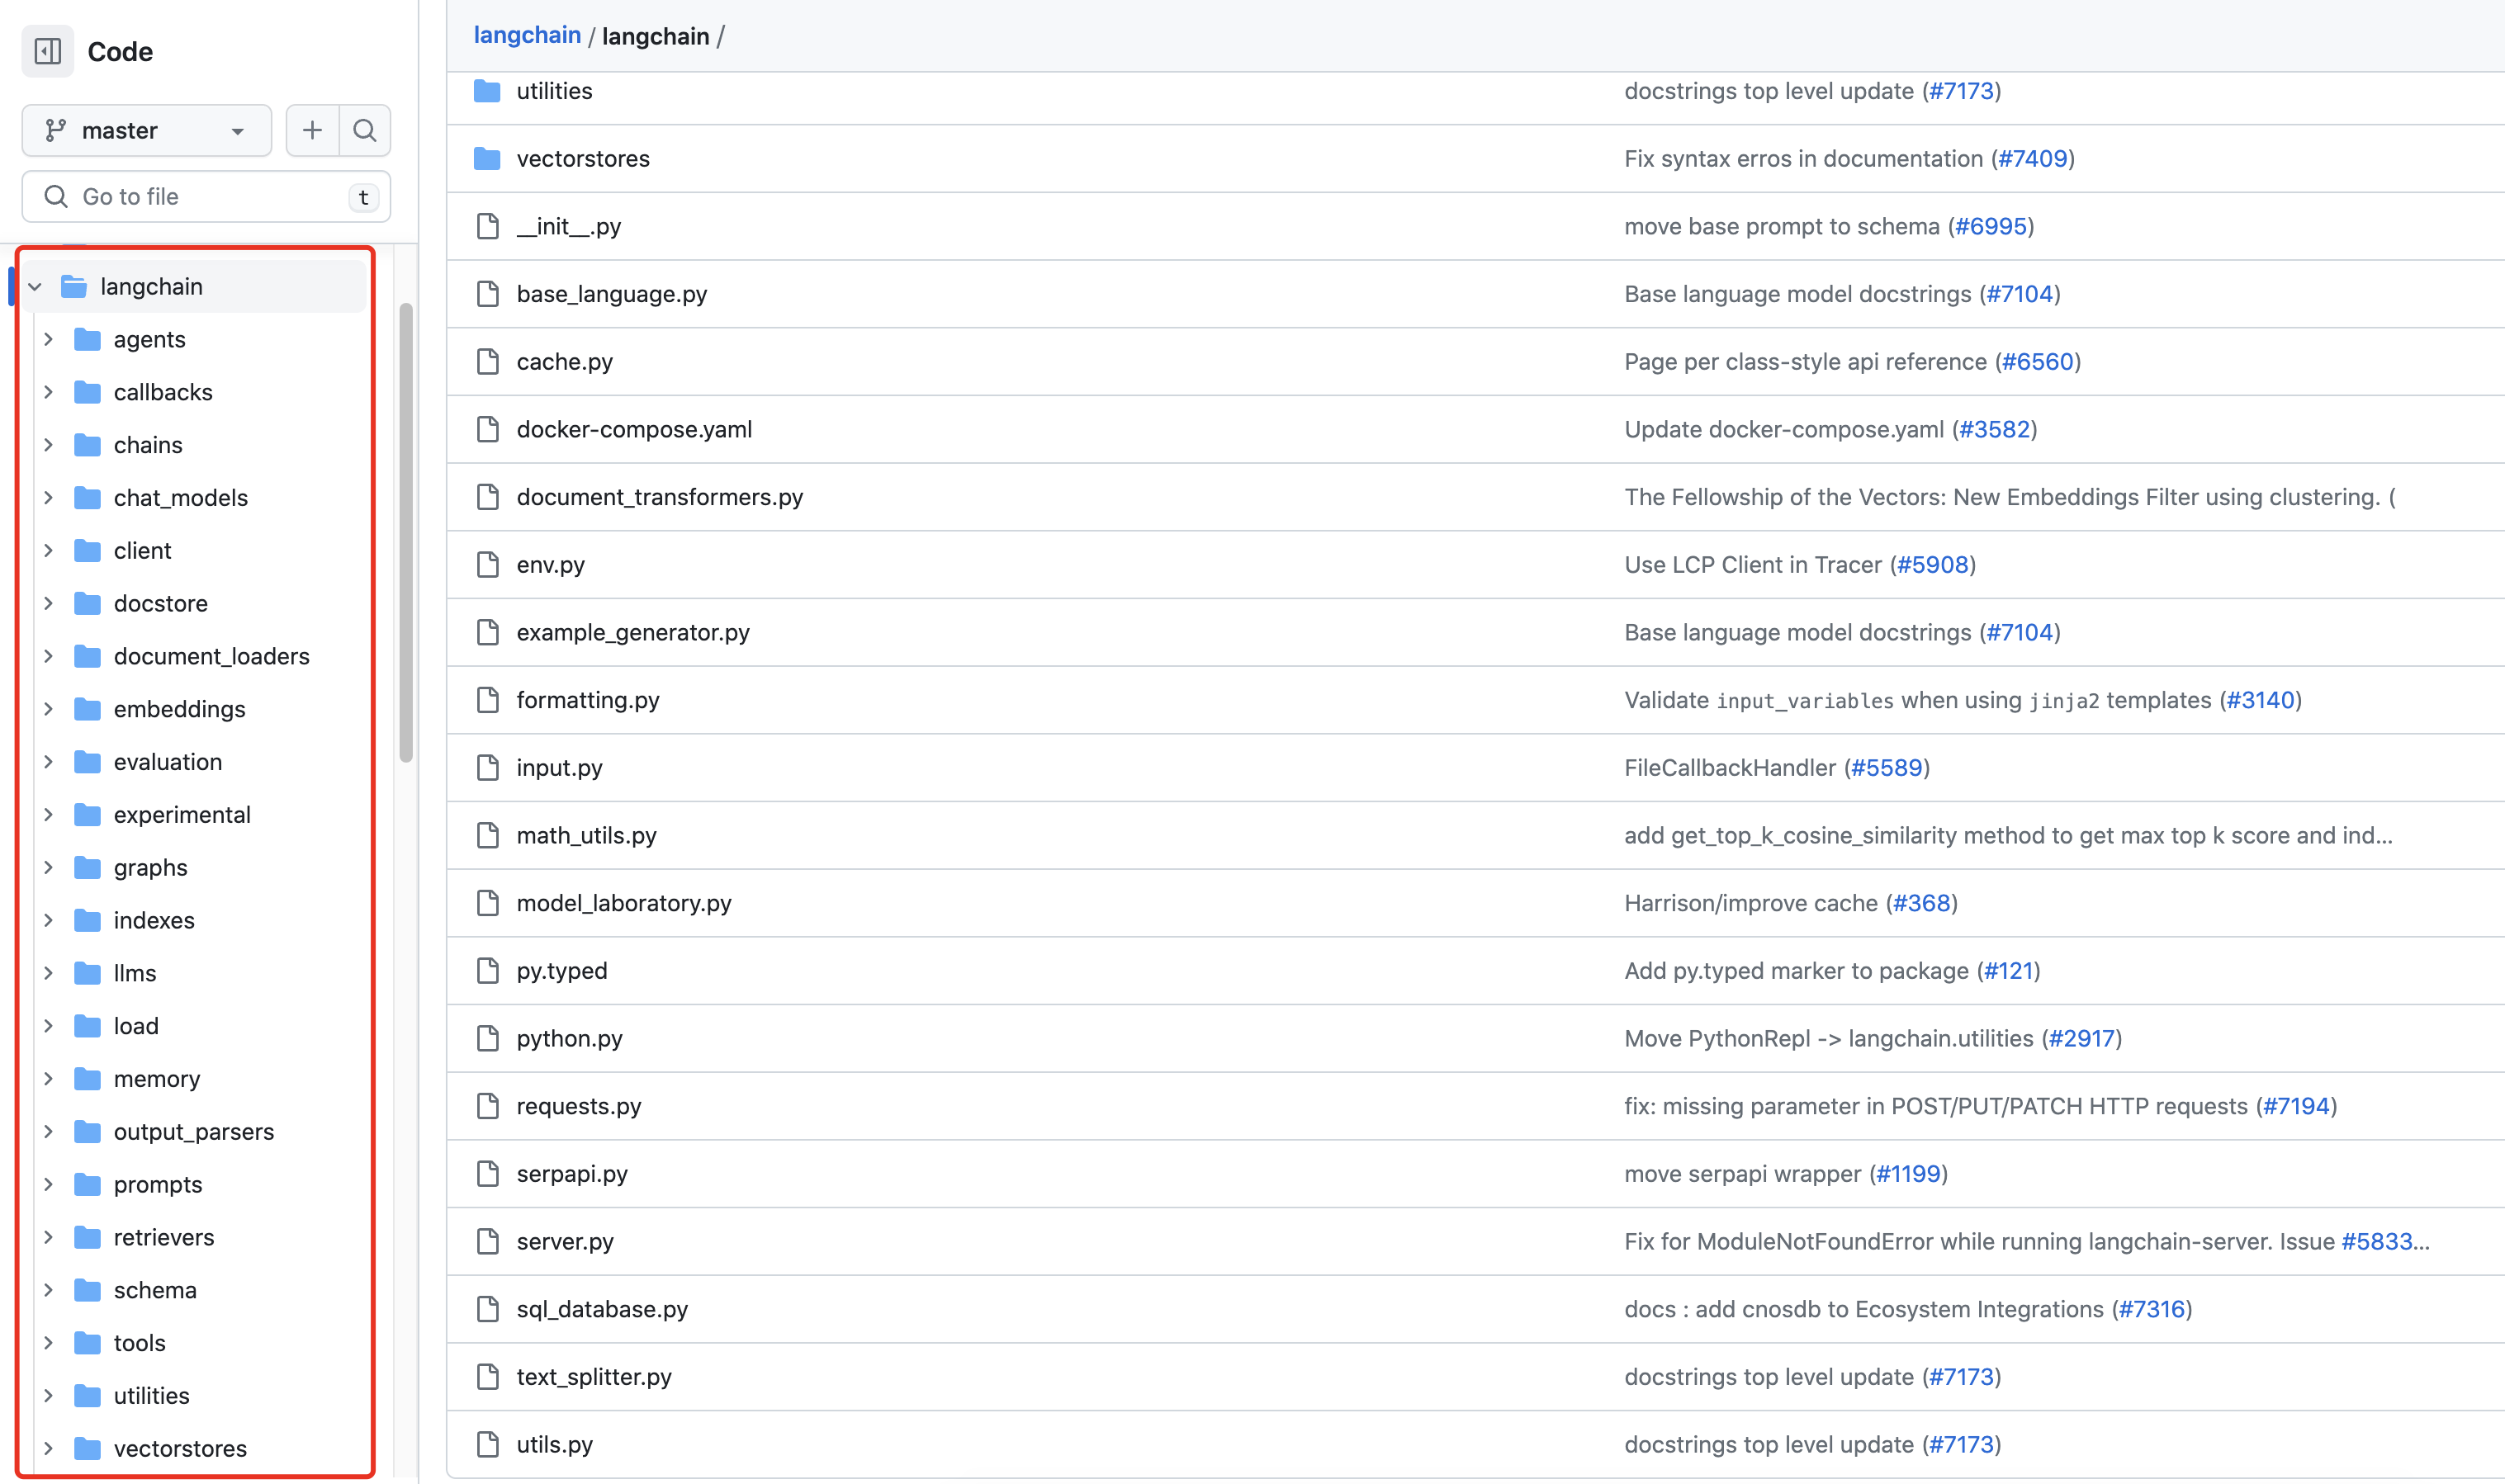Open pull request #7409 link

[x=2032, y=158]
